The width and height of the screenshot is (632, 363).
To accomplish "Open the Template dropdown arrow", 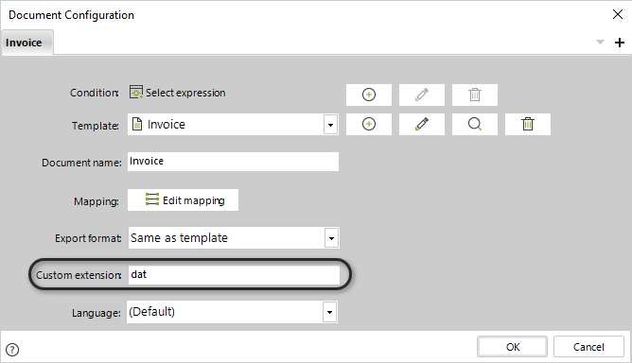I will click(330, 125).
